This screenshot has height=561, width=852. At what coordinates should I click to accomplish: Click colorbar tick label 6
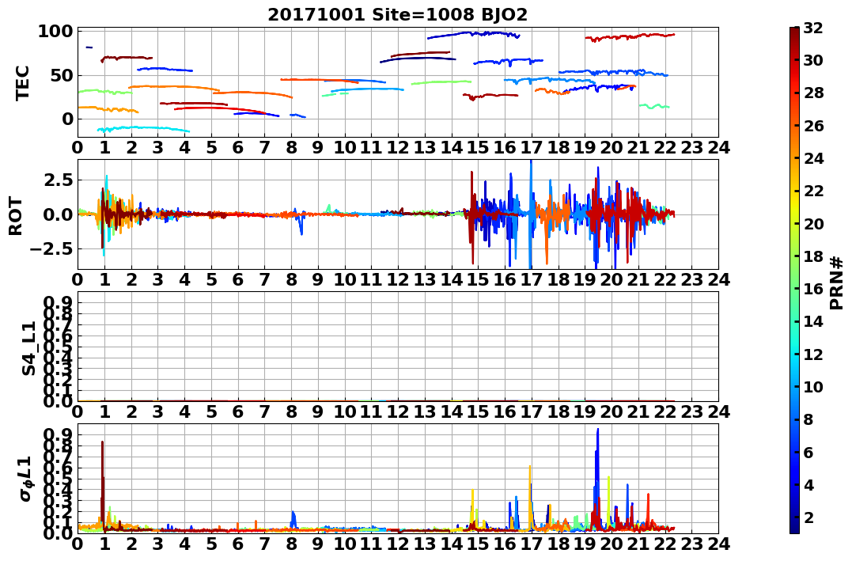pyautogui.click(x=808, y=452)
